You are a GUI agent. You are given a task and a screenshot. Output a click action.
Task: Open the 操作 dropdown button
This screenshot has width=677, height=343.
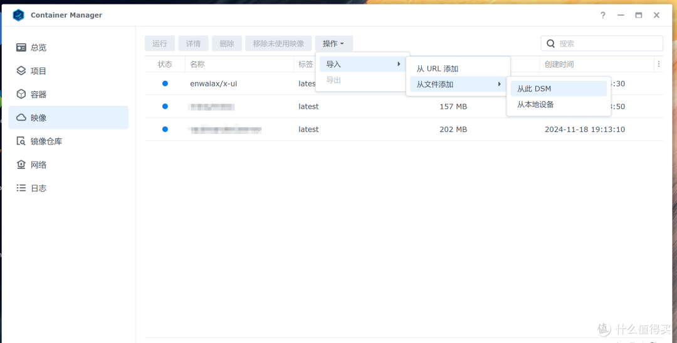333,44
